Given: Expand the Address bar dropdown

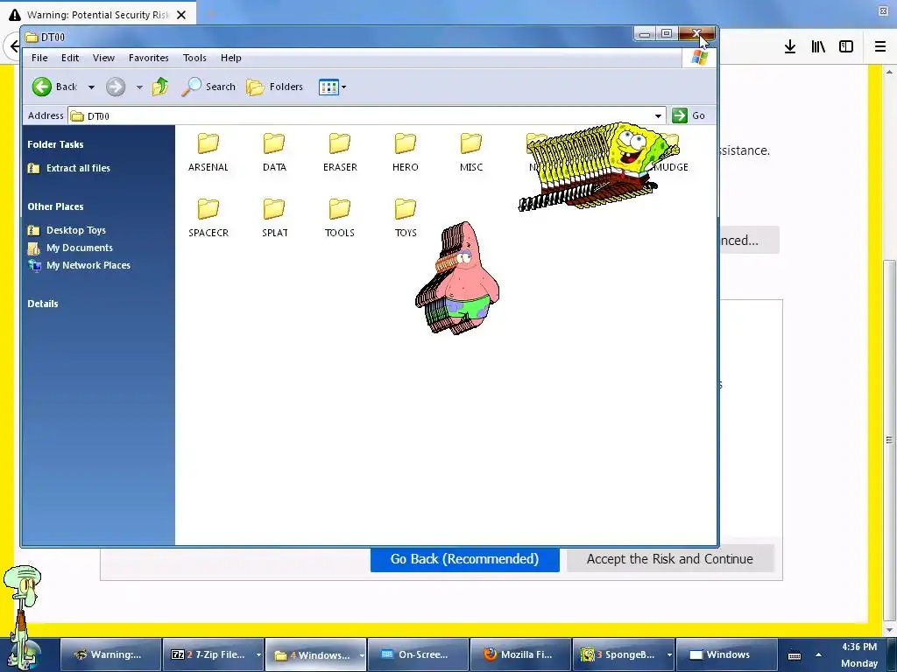Looking at the screenshot, I should [658, 116].
